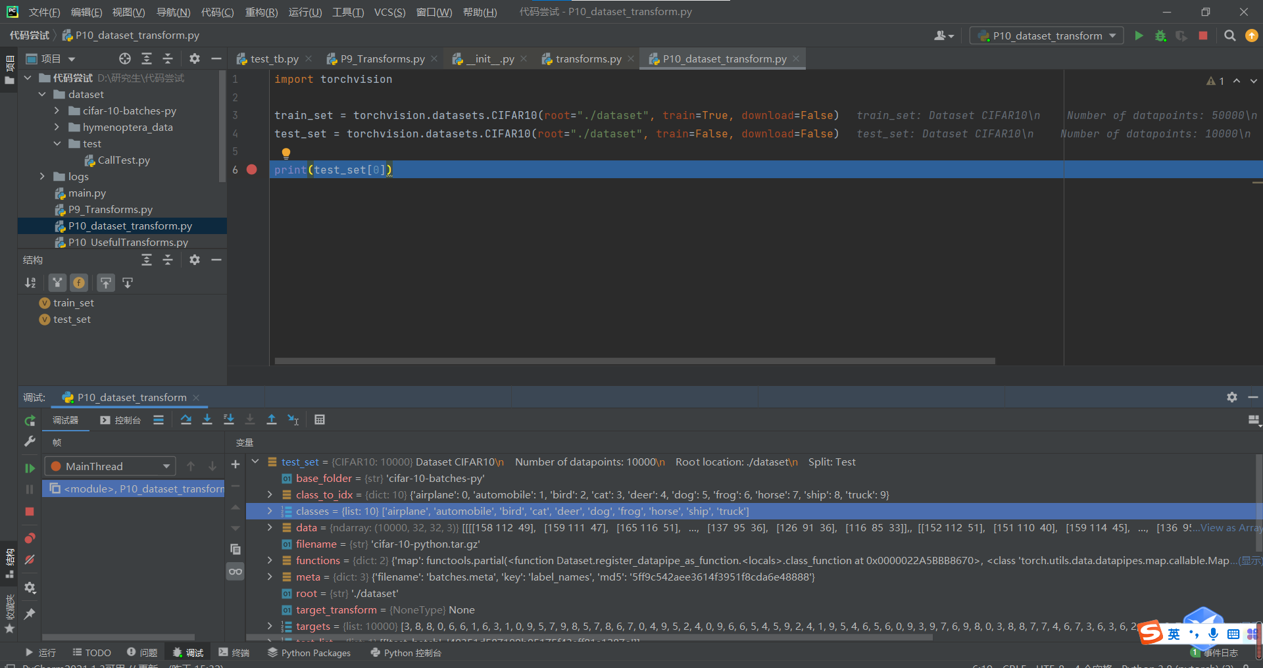Expand the cifar-10-batches-py folder
The image size is (1263, 668).
pos(57,110)
